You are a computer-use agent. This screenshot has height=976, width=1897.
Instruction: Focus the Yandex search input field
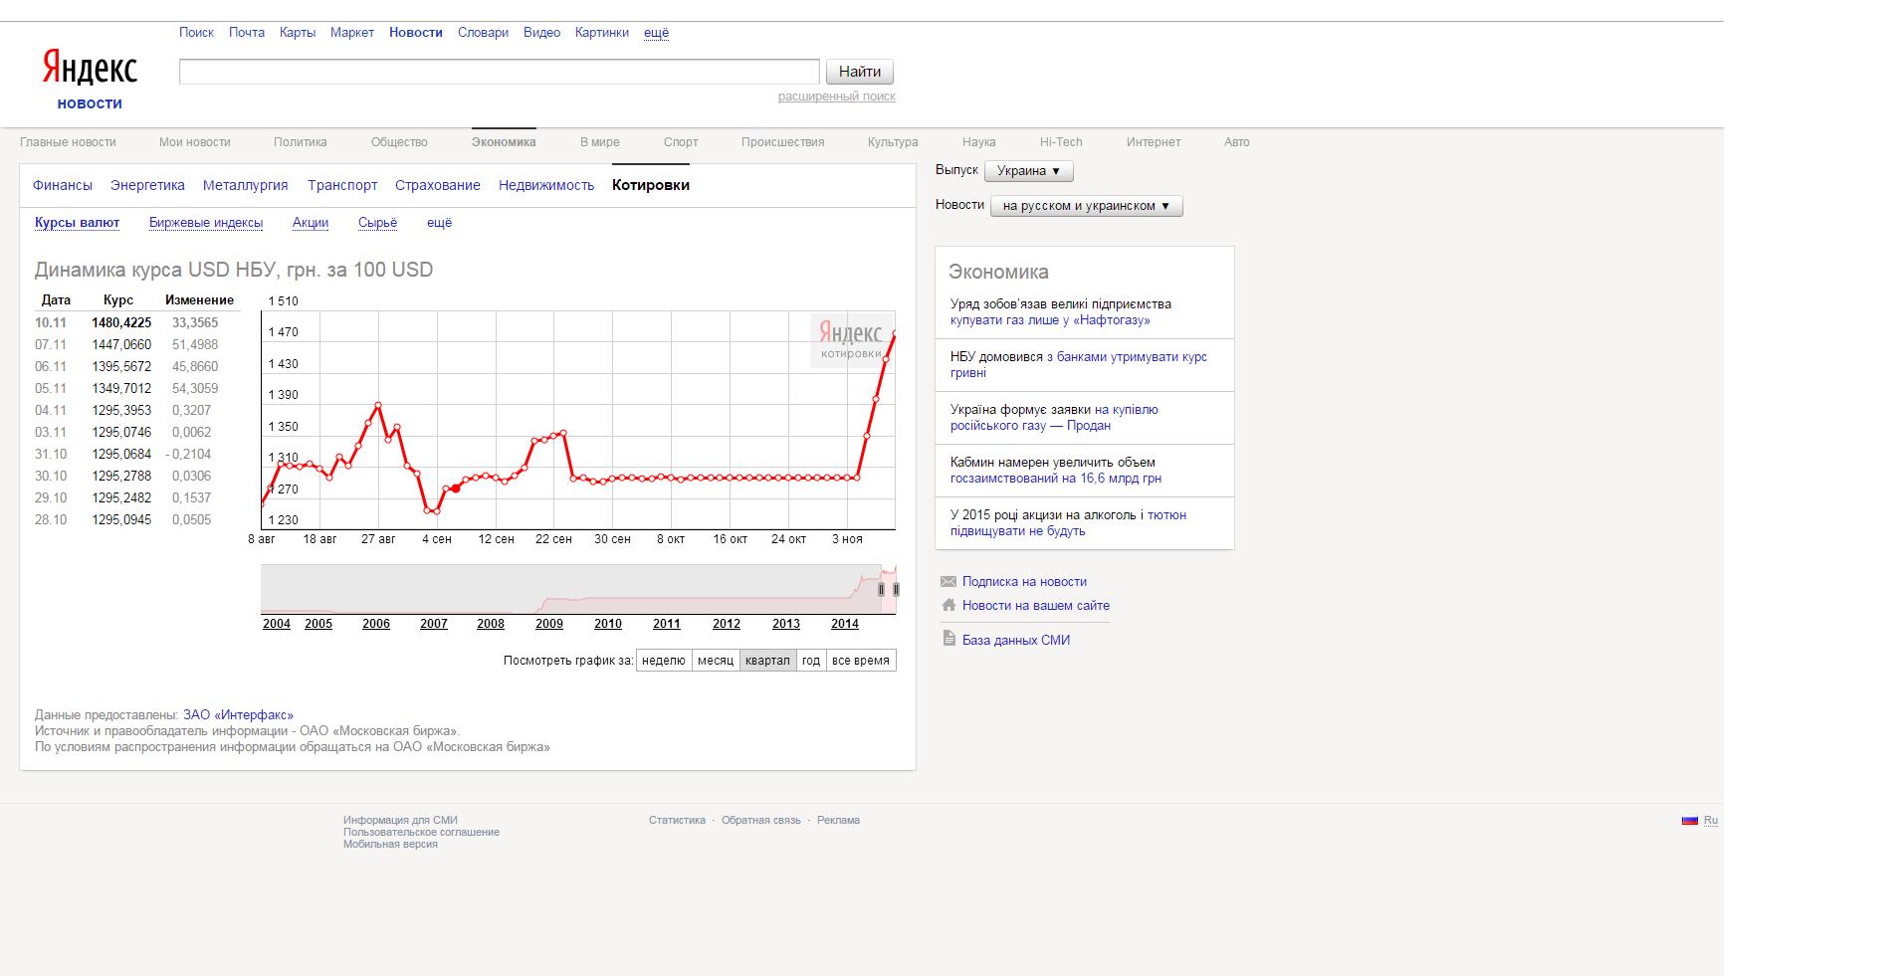point(499,72)
